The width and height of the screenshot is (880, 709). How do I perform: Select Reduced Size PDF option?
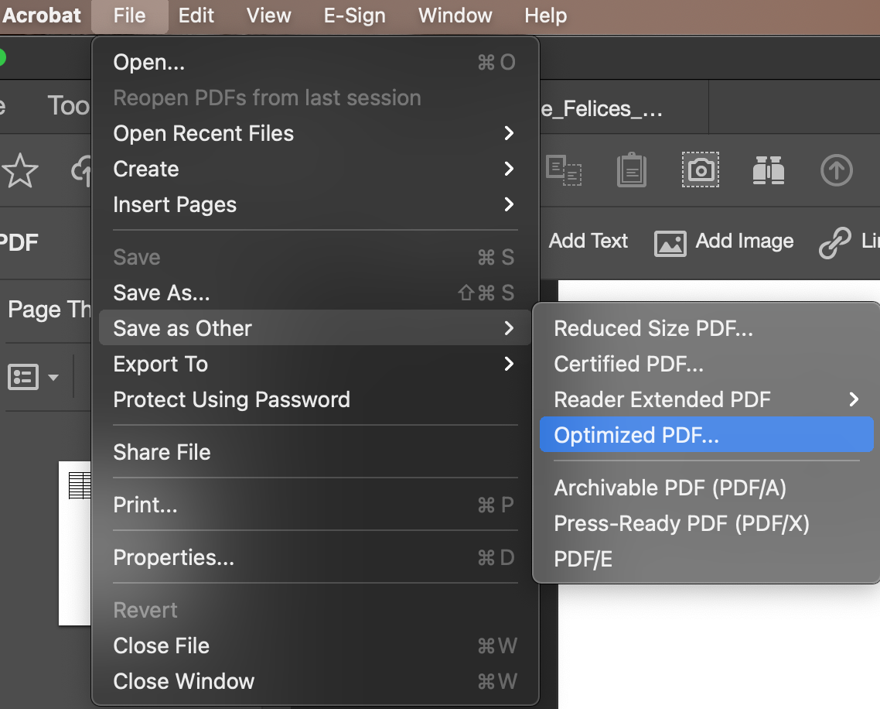(x=652, y=328)
